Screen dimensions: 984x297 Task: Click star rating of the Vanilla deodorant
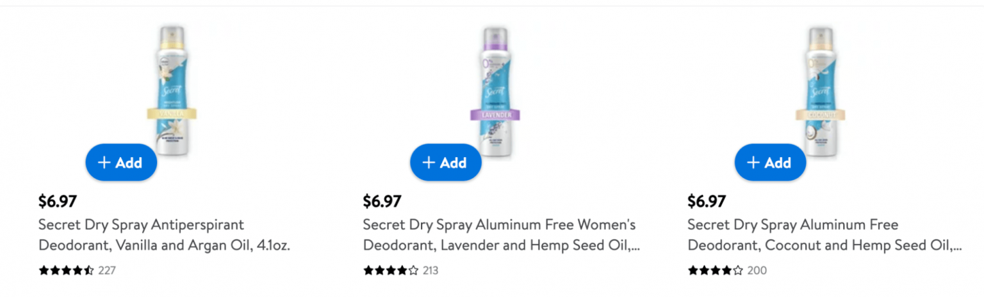(x=67, y=270)
